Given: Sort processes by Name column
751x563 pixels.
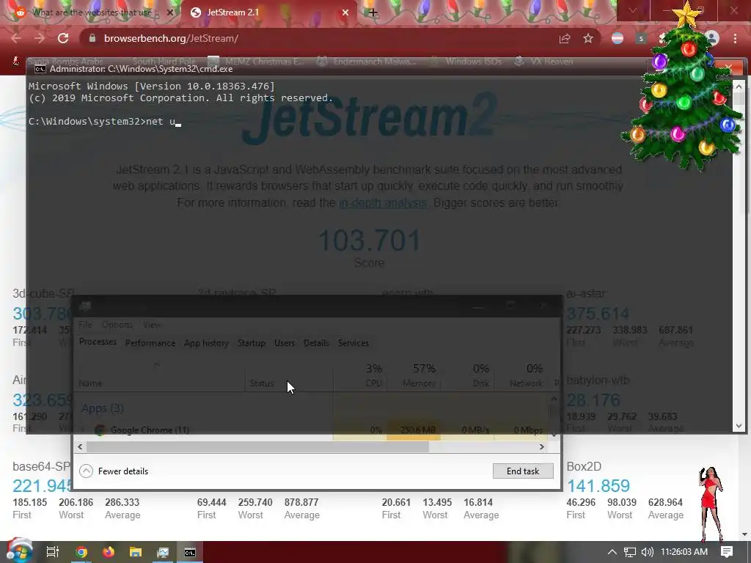Looking at the screenshot, I should [159, 376].
